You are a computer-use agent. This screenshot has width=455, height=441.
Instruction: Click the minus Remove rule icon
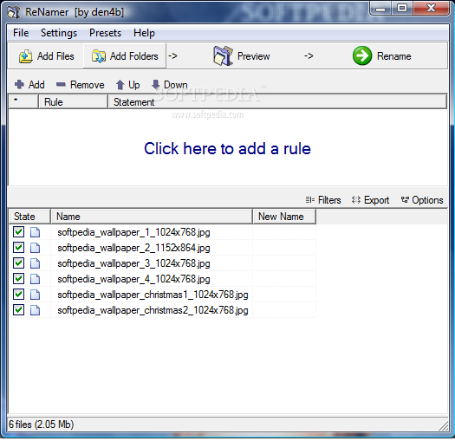[x=61, y=84]
